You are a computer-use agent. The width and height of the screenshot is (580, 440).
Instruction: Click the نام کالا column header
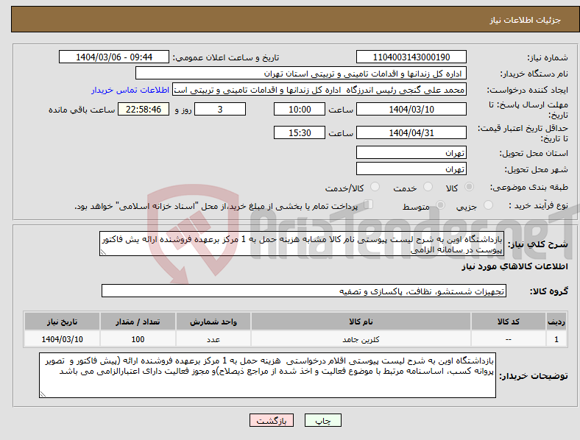[x=361, y=322]
